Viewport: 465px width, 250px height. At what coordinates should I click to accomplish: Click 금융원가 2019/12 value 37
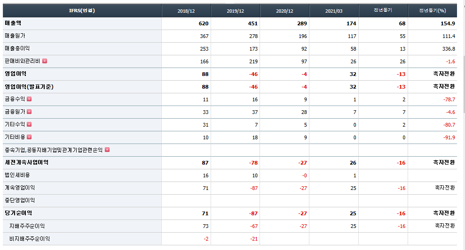coord(255,112)
